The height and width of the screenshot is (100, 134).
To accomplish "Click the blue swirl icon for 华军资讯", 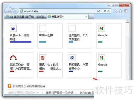I will click(x=72, y=58).
